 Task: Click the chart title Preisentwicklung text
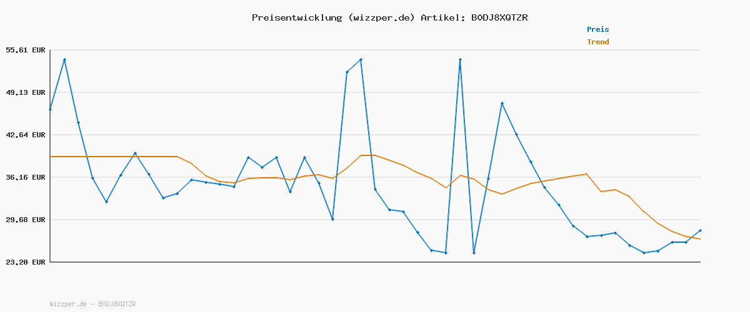click(x=296, y=17)
